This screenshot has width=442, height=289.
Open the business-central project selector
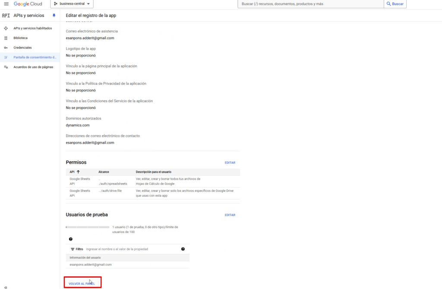point(72,3)
